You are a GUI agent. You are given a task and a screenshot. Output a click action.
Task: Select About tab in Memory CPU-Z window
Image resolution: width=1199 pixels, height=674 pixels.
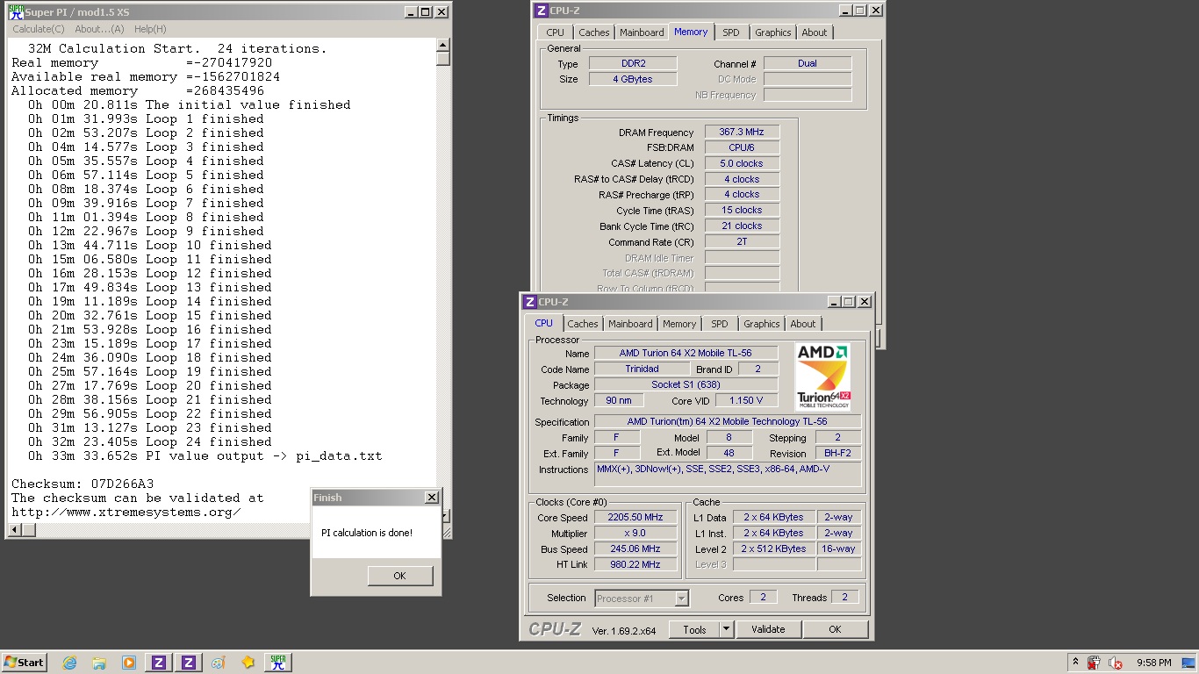[x=815, y=32]
